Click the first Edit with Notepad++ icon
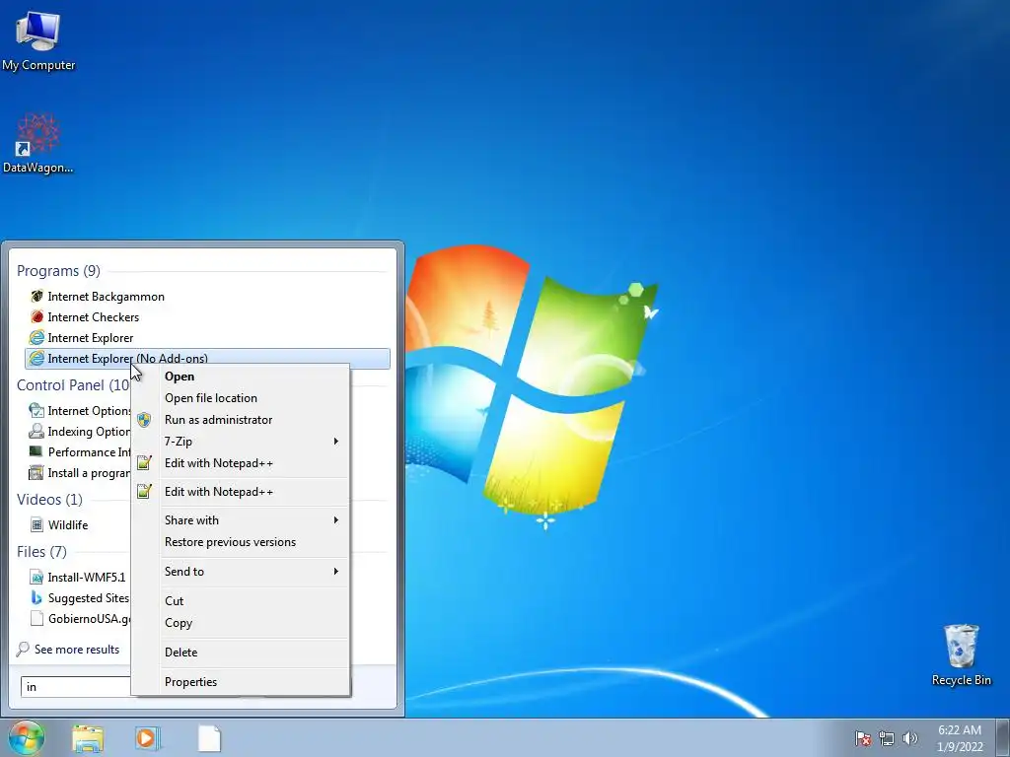This screenshot has height=757, width=1010. 144,463
